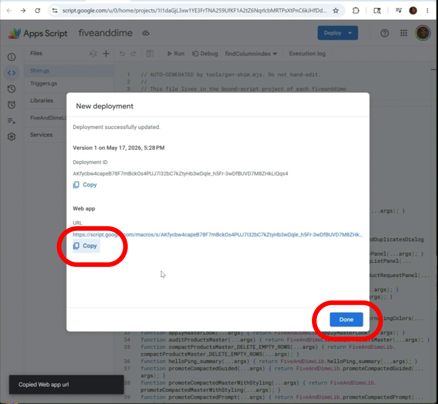
Task: Copy the Deployment ID
Action: tap(85, 185)
